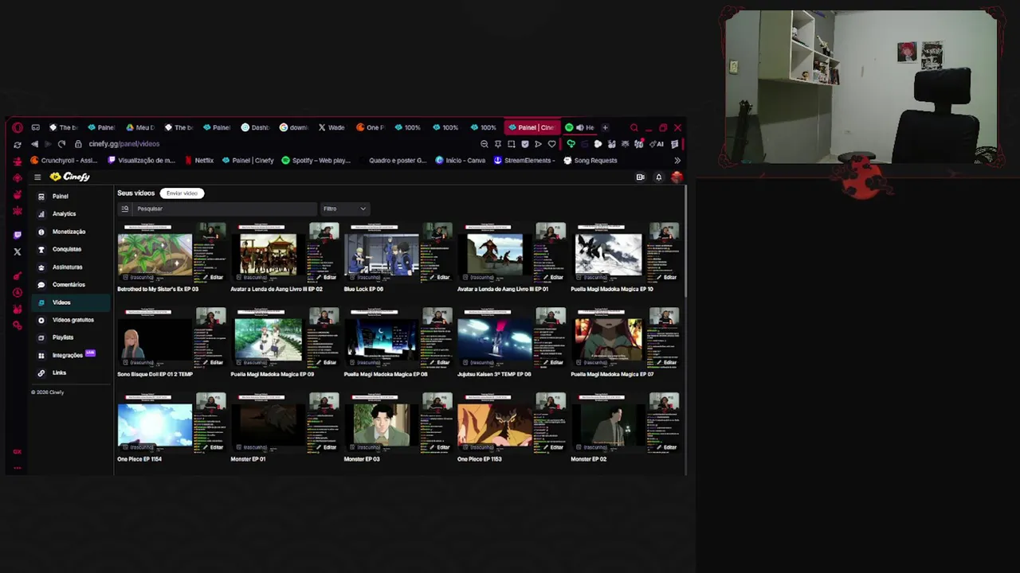
Task: Edit Puella Magi Madoka Magica EP 10
Action: coord(665,277)
